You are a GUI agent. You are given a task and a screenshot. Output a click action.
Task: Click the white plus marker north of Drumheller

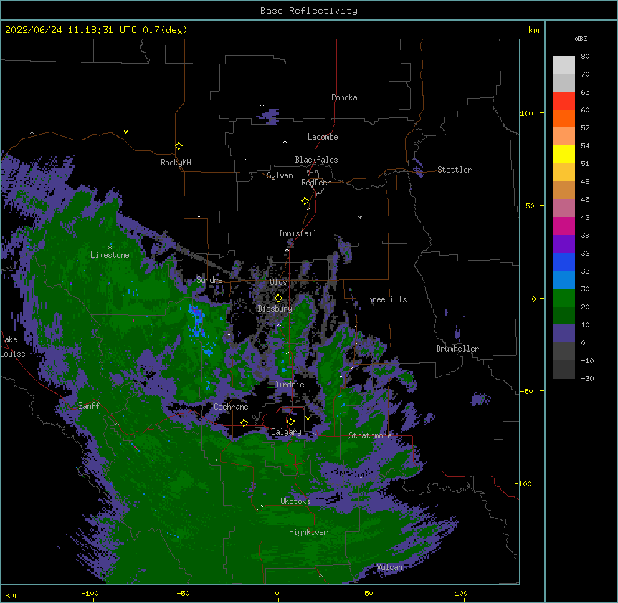click(439, 269)
